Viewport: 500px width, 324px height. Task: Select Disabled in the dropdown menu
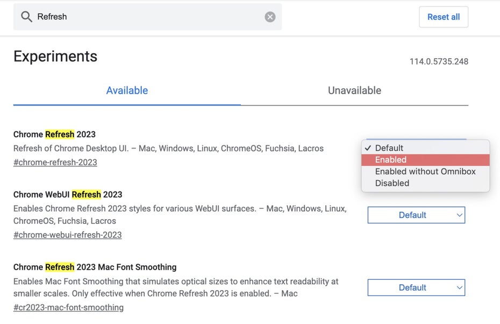425,183
